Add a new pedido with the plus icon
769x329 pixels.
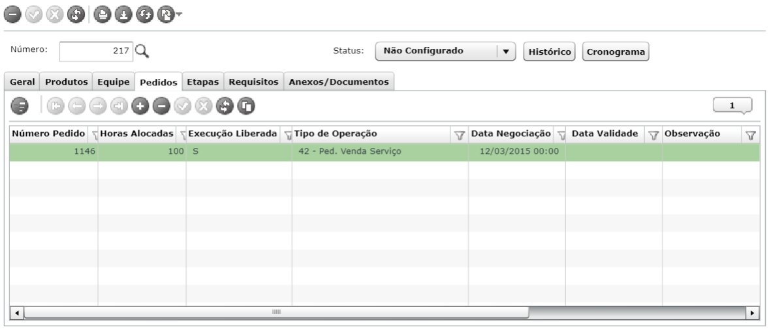(x=140, y=106)
